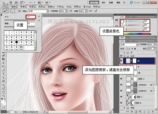Click tablet pressure for opacity icon
The width and height of the screenshot is (158, 114).
(x=71, y=11)
